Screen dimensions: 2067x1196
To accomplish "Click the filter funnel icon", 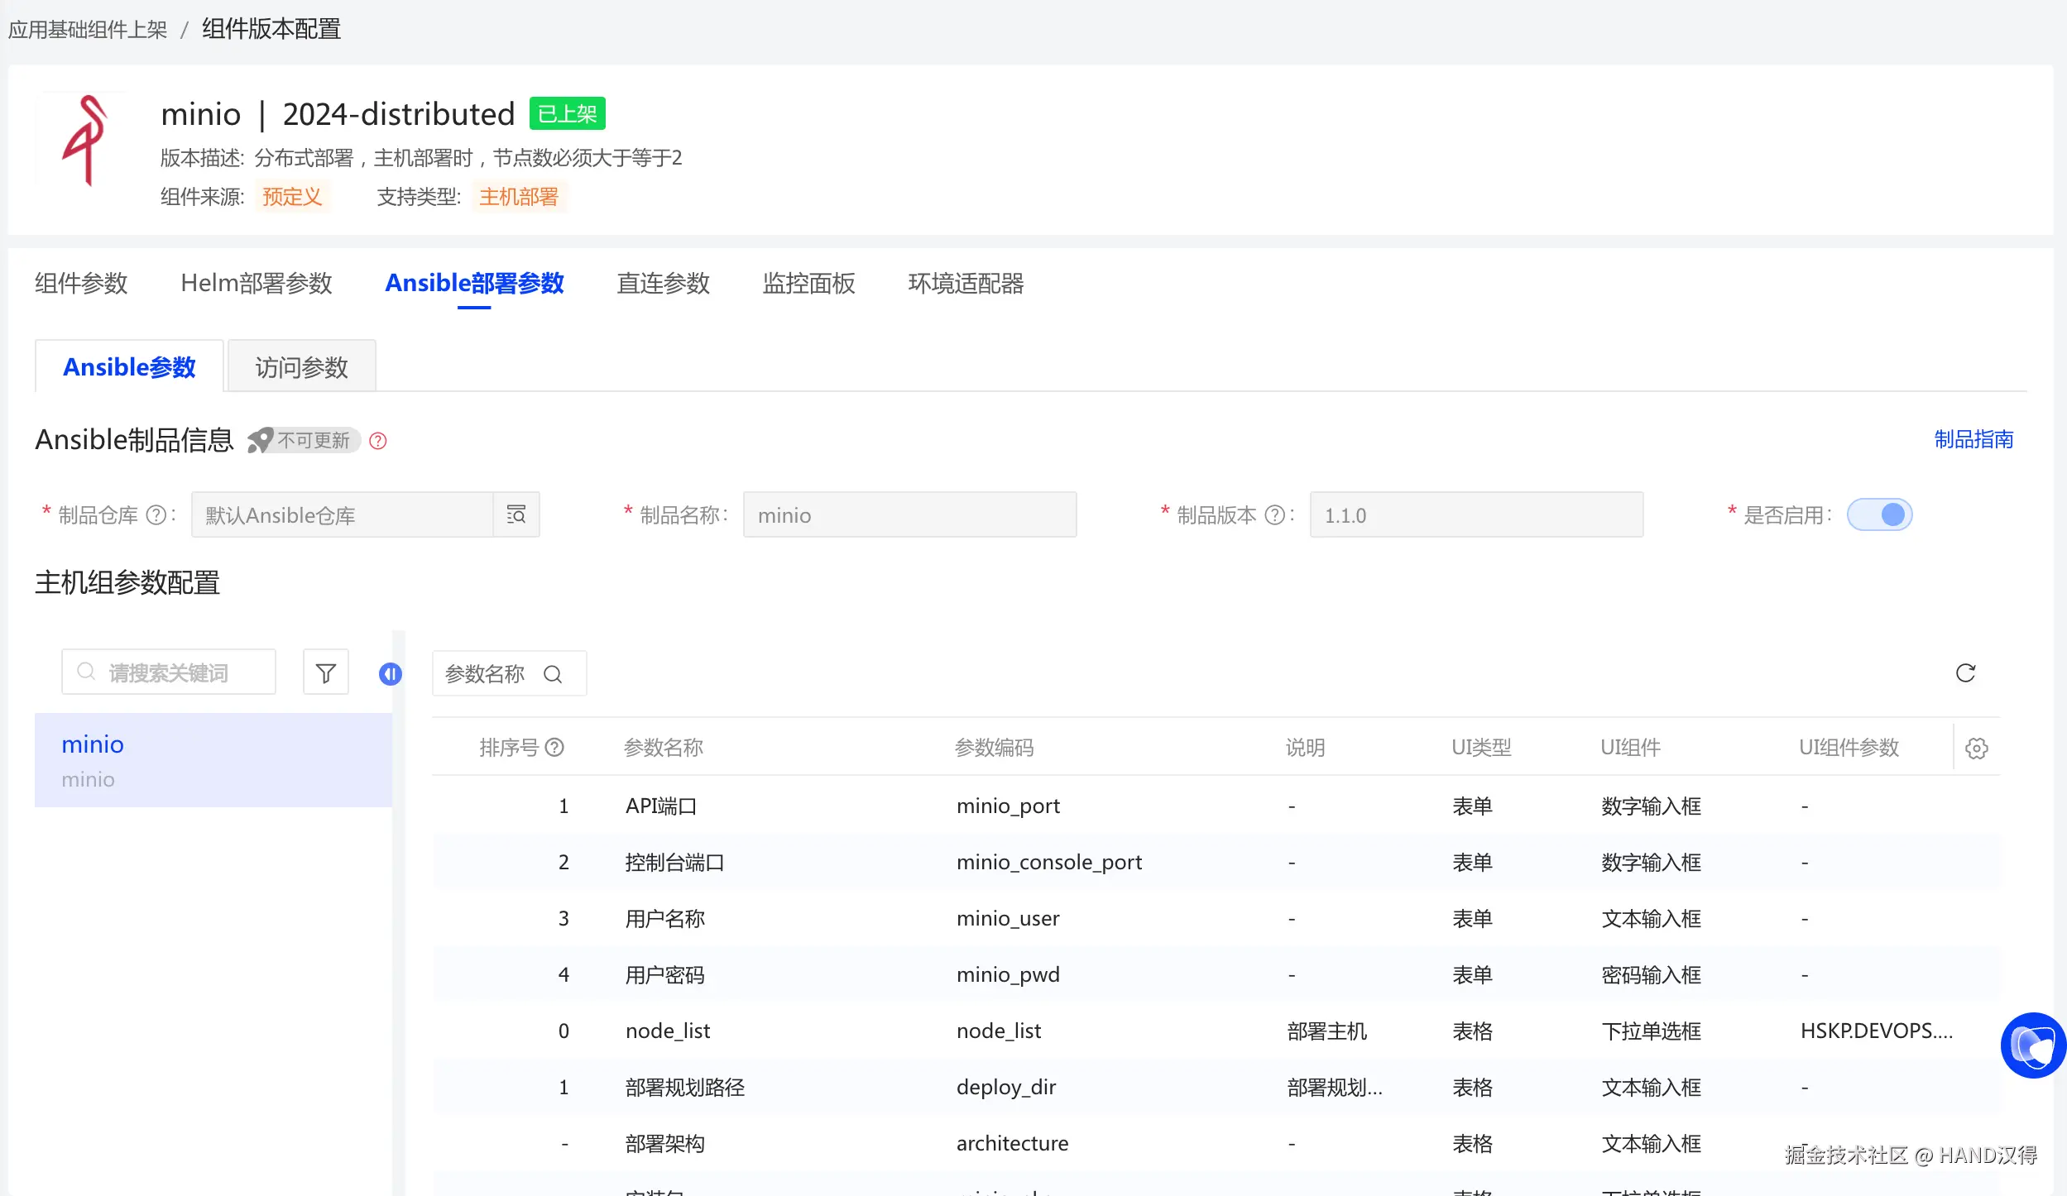I will tap(326, 673).
